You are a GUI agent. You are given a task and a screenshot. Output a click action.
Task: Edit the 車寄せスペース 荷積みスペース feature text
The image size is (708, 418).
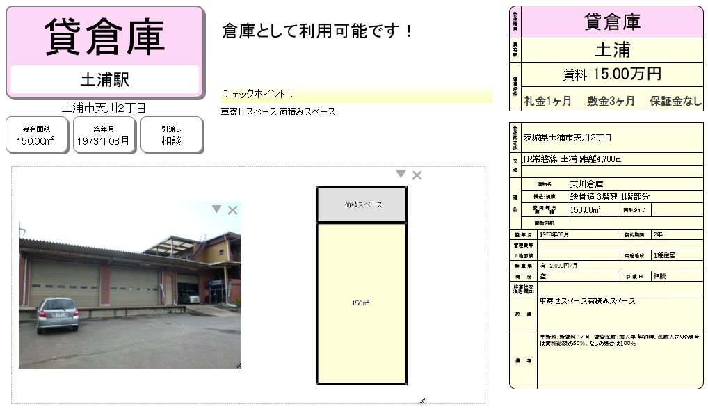[x=278, y=112]
